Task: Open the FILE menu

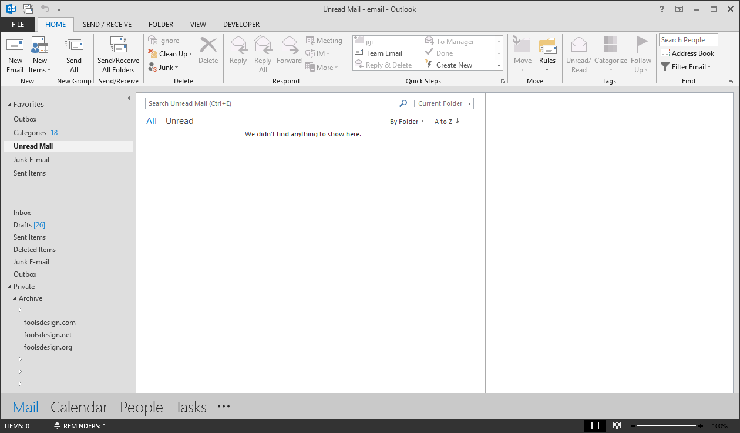Action: click(18, 24)
